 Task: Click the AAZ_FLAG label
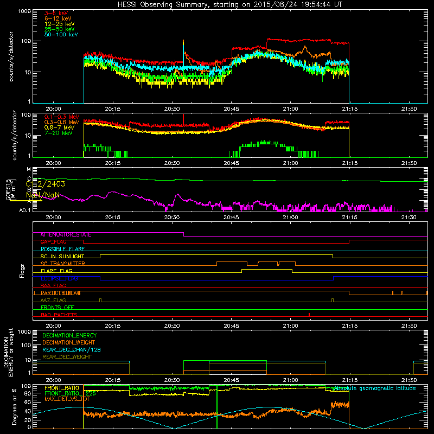[53, 301]
